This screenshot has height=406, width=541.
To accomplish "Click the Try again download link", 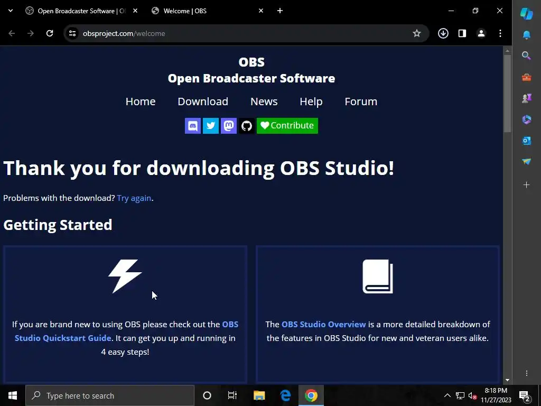I will (x=134, y=198).
